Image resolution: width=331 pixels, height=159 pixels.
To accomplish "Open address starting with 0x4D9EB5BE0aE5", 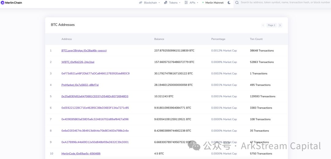I will [x=95, y=119].
